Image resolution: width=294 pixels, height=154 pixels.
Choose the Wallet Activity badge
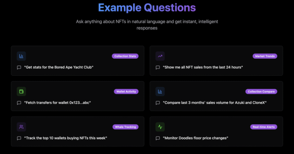(126, 91)
